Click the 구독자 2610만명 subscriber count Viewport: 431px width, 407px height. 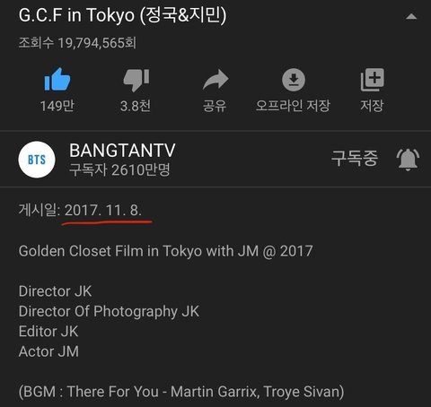tap(119, 169)
